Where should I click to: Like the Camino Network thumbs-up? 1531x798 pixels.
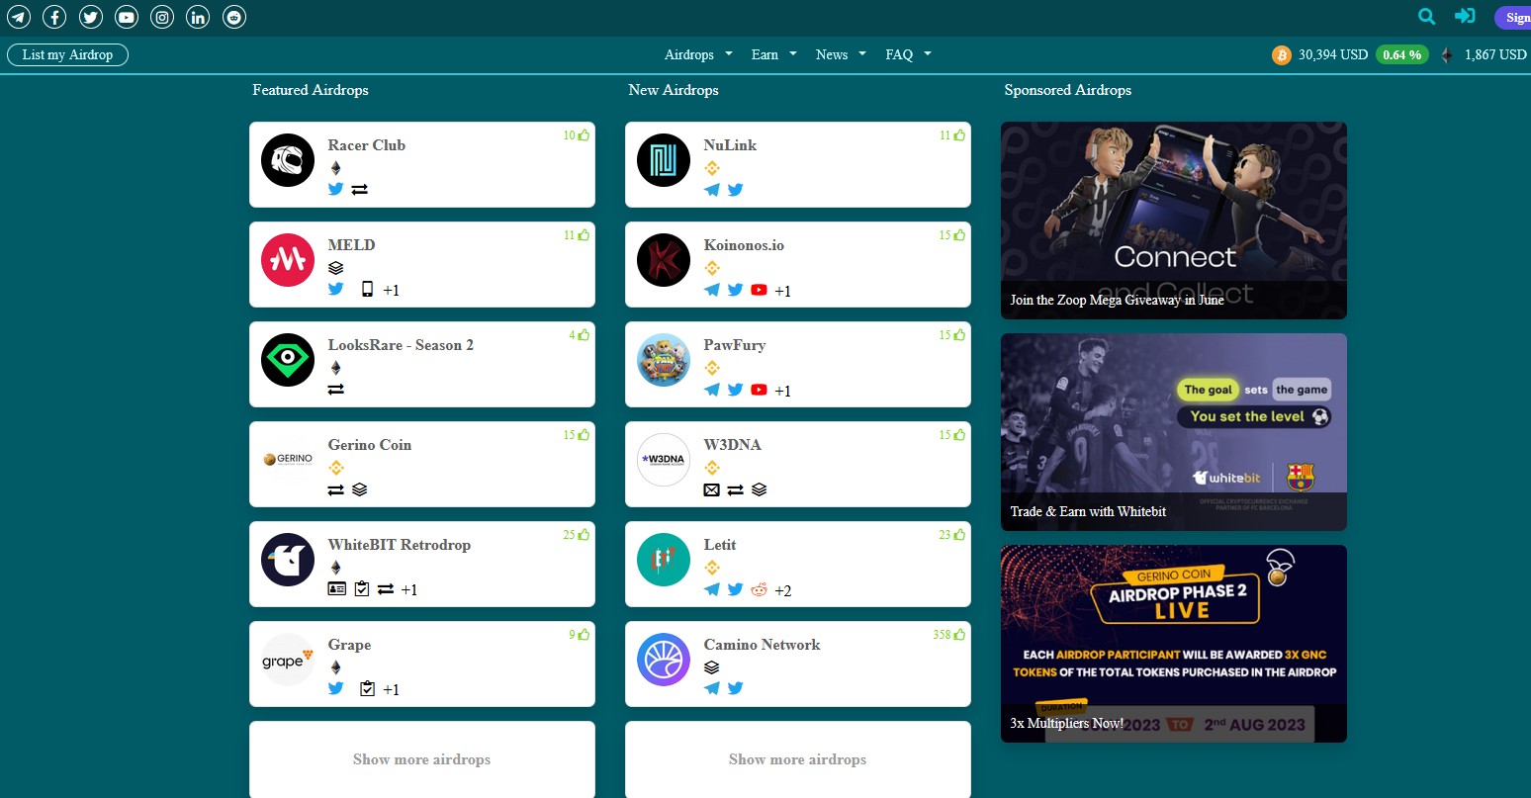pyautogui.click(x=959, y=635)
